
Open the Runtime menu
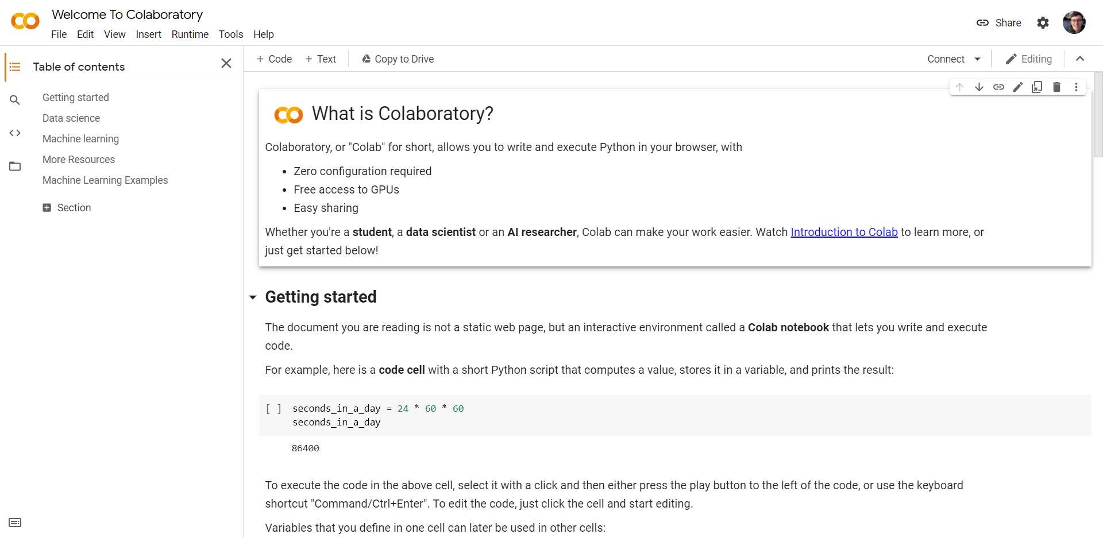click(x=190, y=34)
